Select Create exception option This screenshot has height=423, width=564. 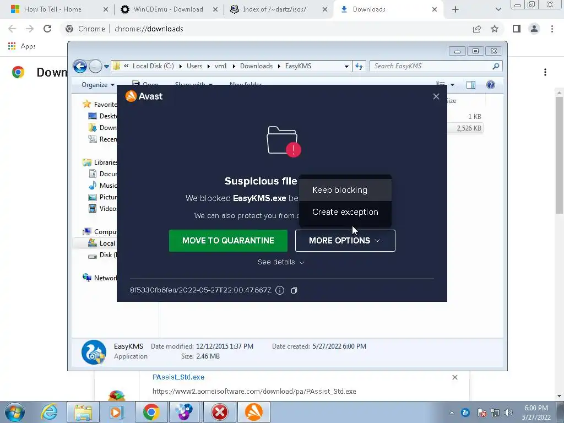coord(345,212)
